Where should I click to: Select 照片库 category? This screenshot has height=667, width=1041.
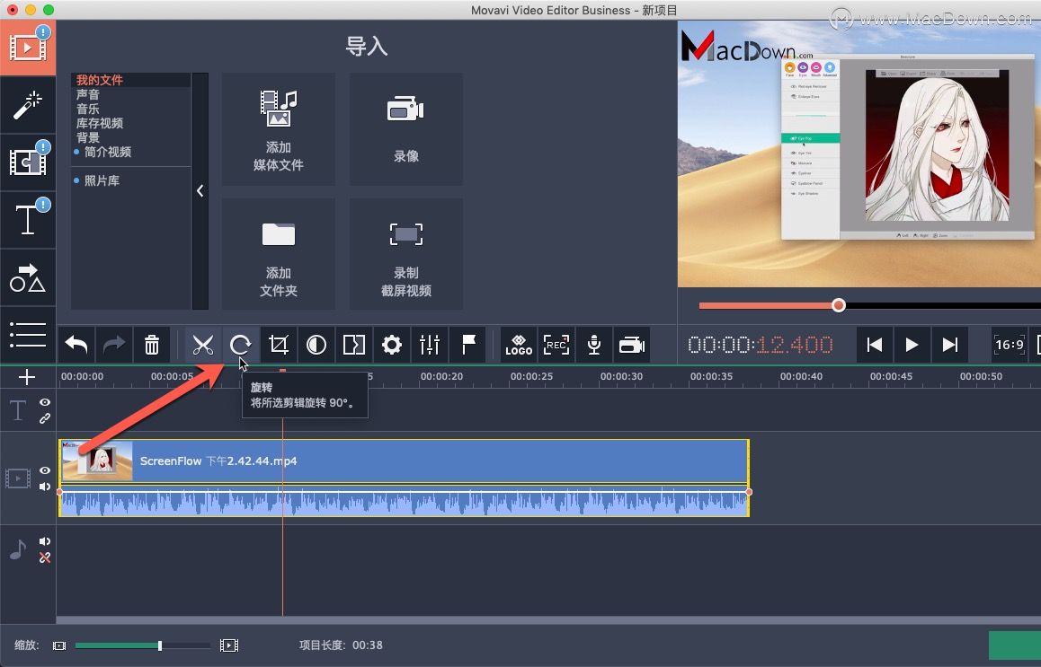102,181
